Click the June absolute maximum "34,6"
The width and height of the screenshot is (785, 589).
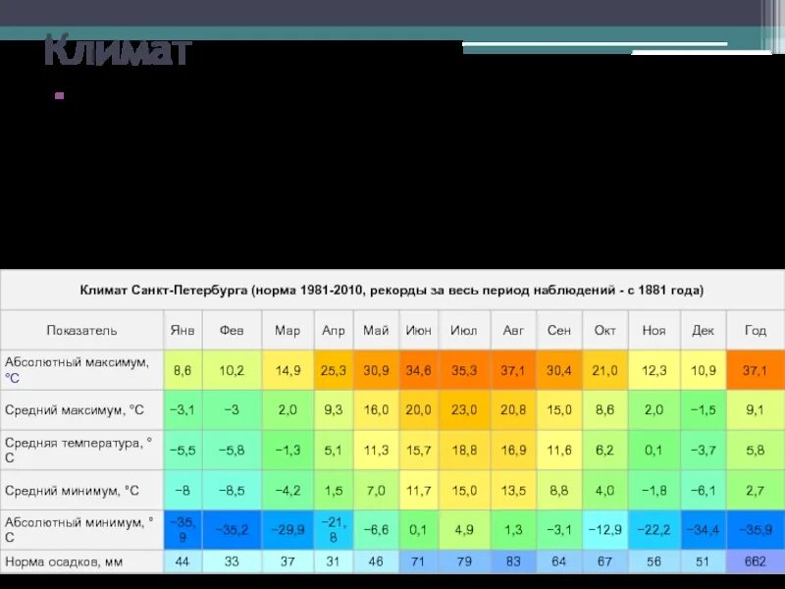pos(419,371)
